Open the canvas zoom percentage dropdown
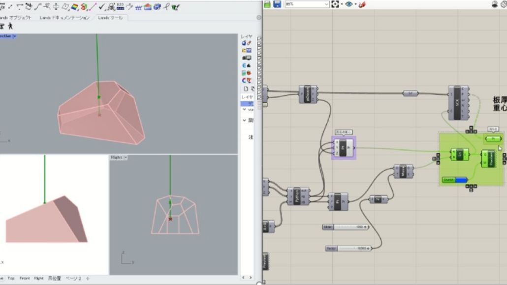507x285 pixels. (x=327, y=4)
